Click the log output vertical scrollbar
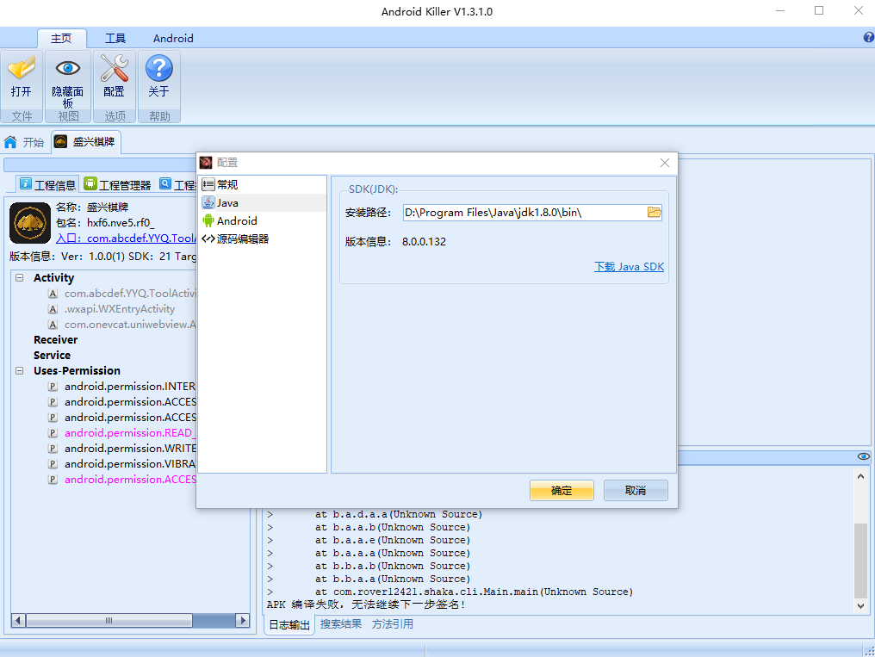This screenshot has width=875, height=657. click(x=861, y=560)
